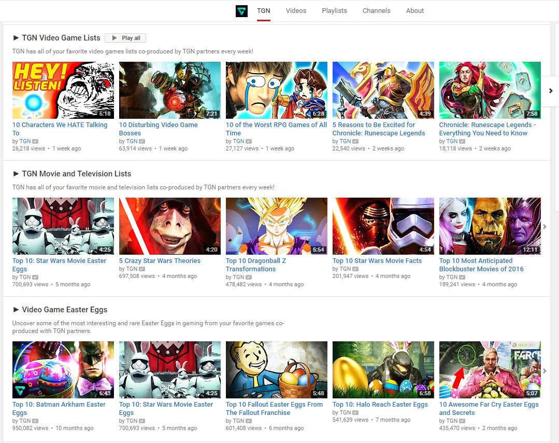Click verified badge under Worst RPG Games video
559x443 pixels.
[x=249, y=142]
